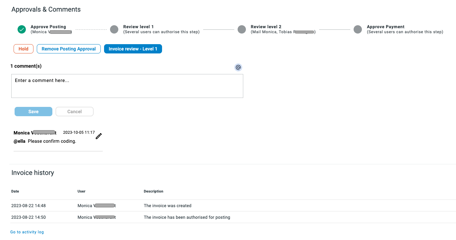Screen dimensions: 456x240
Task: Click the @ella mention in the comment
Action: [20, 141]
